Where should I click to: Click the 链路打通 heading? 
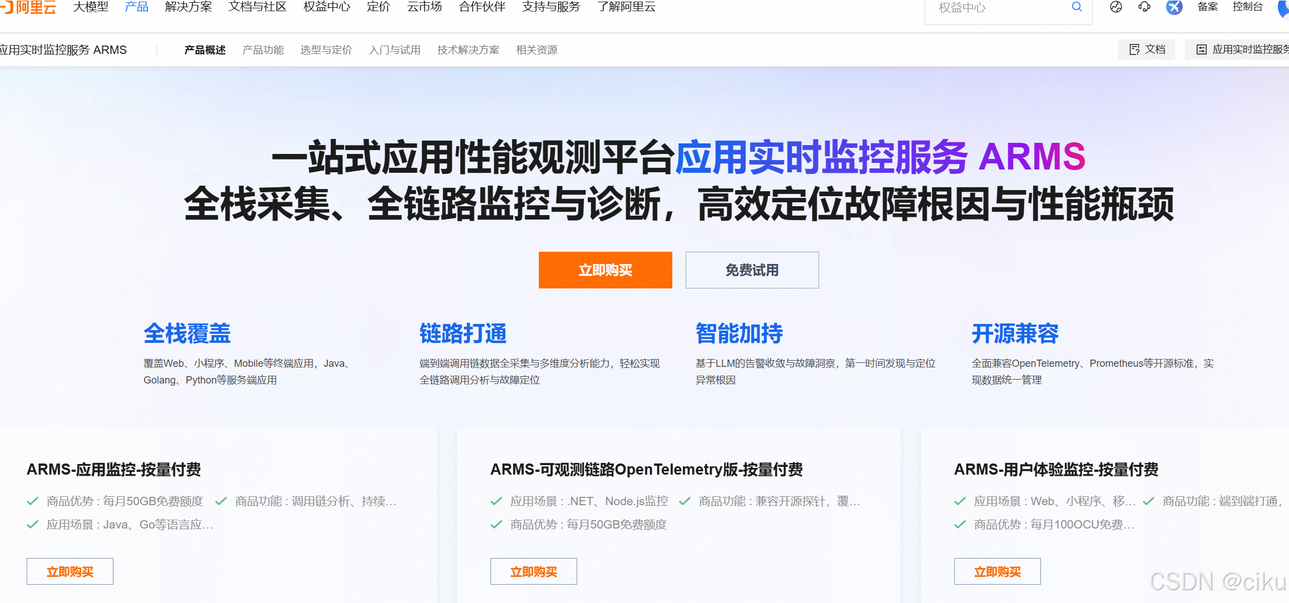click(x=463, y=333)
